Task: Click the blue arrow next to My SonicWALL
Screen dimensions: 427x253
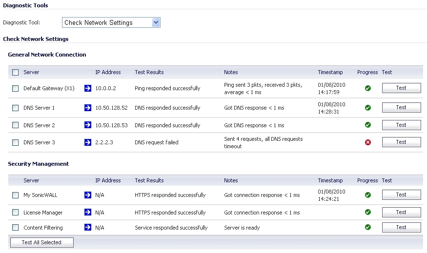Action: pyautogui.click(x=88, y=195)
